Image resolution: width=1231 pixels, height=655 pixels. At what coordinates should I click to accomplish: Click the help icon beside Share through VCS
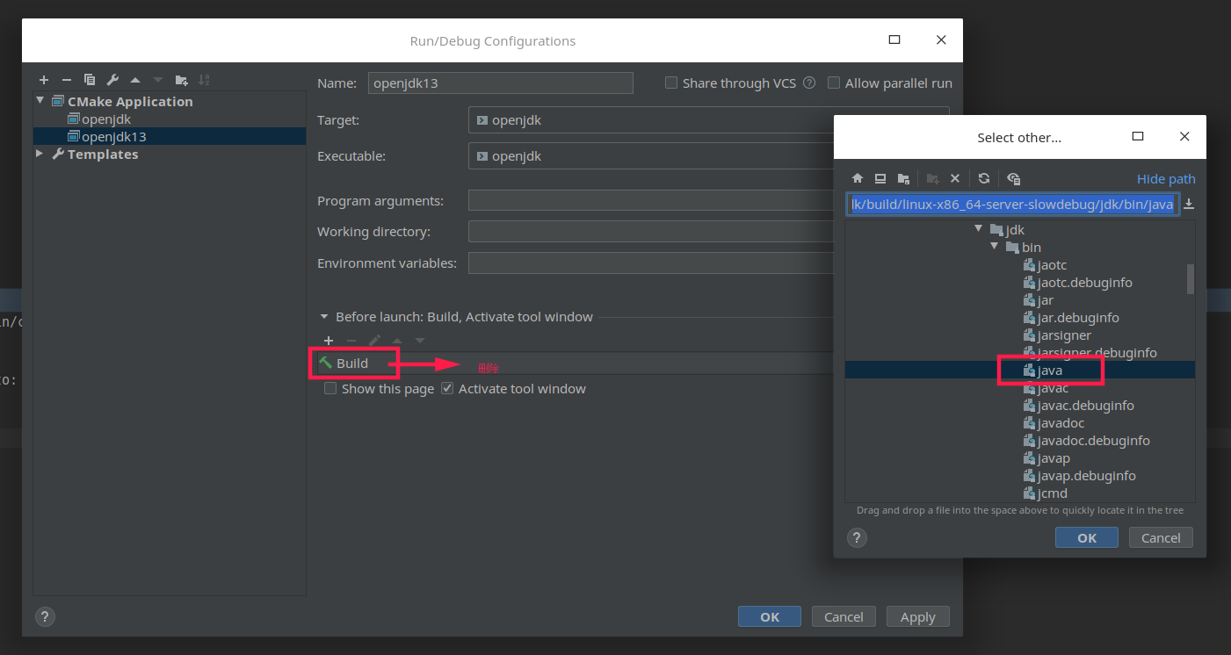tap(809, 83)
